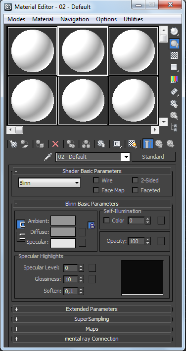Toggle the Show End Result icon
The width and height of the screenshot is (186, 351).
point(148,144)
